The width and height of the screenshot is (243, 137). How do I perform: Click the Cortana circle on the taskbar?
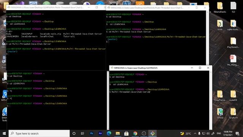[x=74, y=134]
